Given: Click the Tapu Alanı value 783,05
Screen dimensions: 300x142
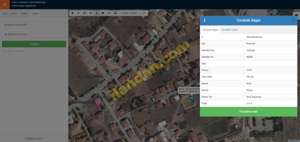Looking at the screenshot, I should click(x=271, y=77).
